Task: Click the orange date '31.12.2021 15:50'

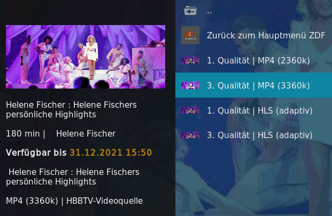Action: pos(111,153)
